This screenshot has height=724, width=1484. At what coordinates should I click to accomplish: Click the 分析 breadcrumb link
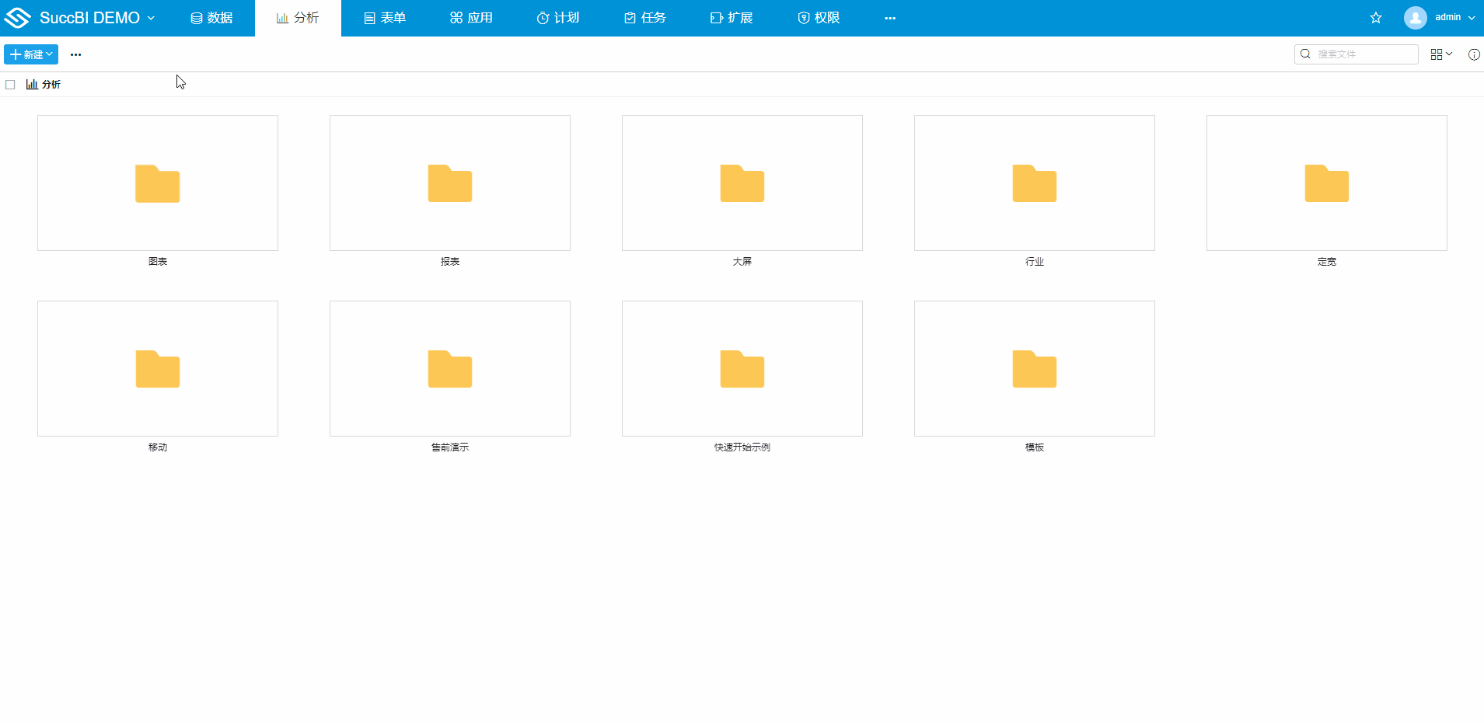(x=51, y=85)
